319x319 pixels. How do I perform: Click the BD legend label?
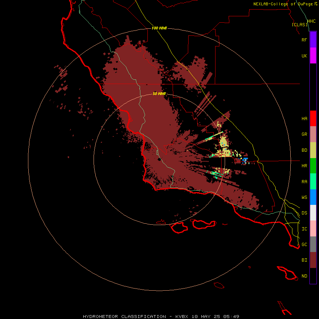[x=304, y=150]
